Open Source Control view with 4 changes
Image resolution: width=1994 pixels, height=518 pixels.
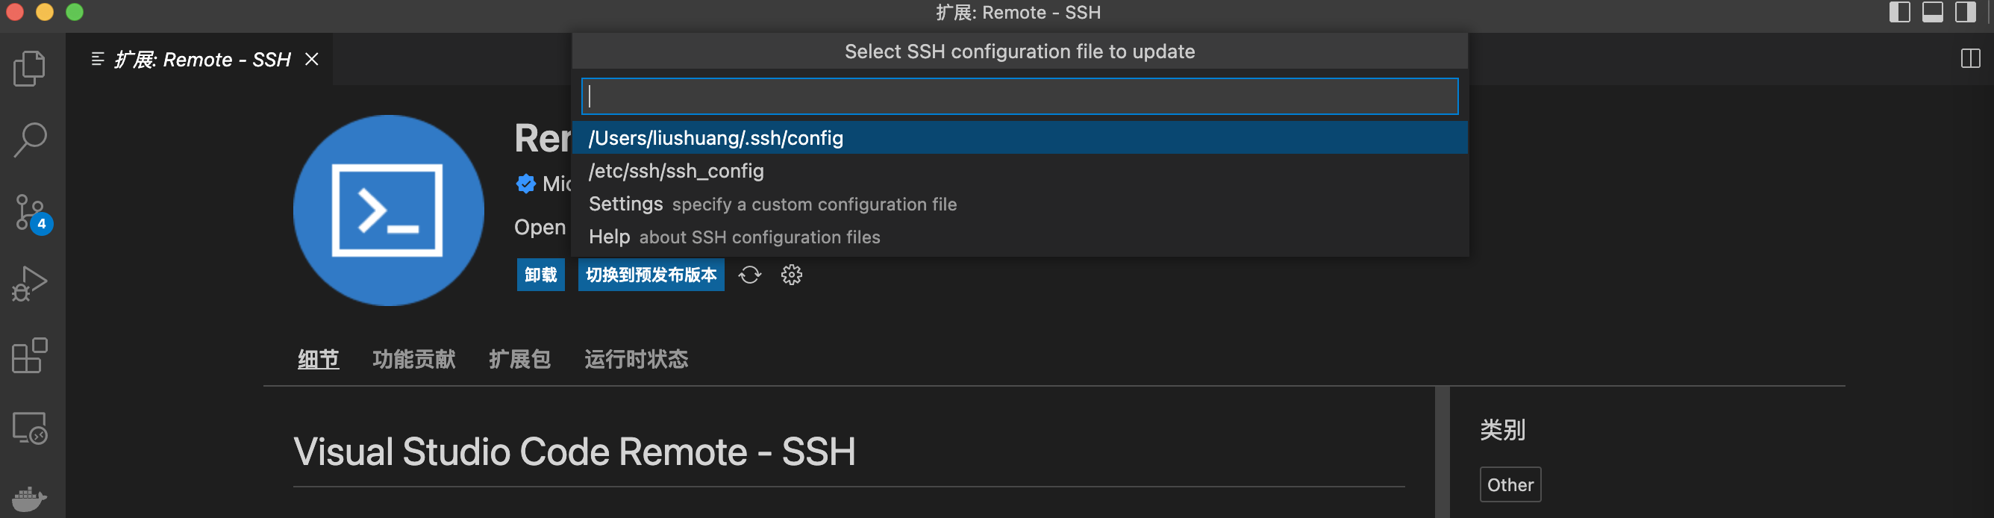[x=30, y=211]
